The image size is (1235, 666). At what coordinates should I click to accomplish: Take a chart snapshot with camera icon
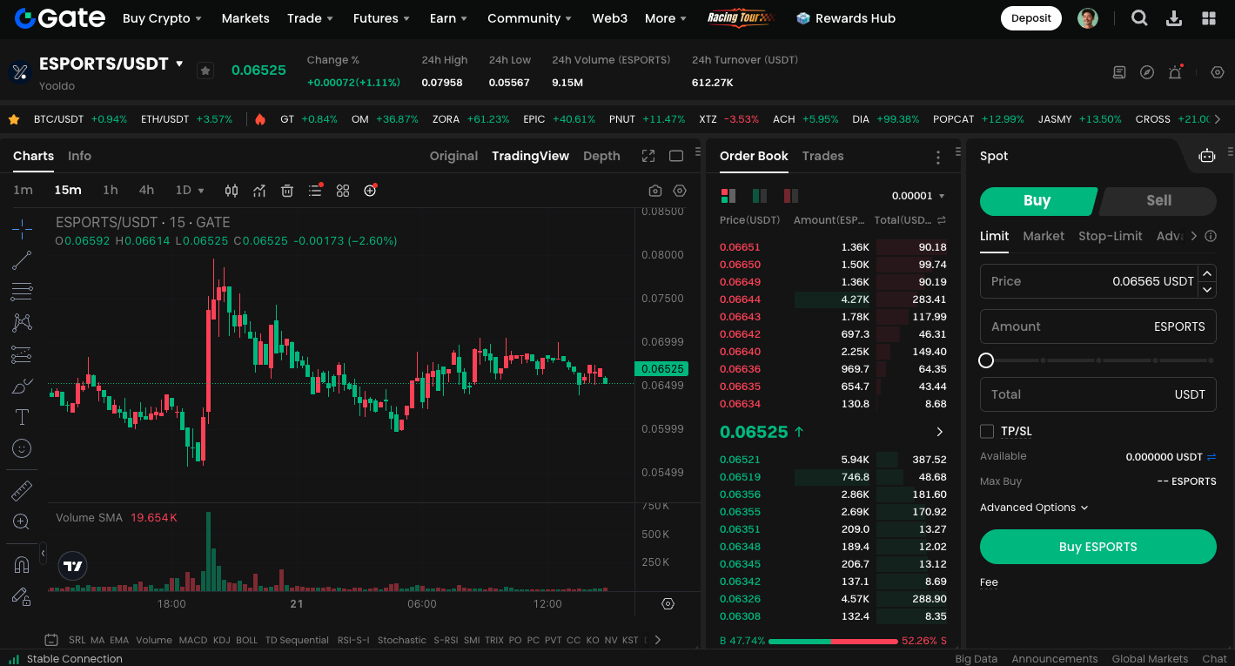[x=655, y=191]
